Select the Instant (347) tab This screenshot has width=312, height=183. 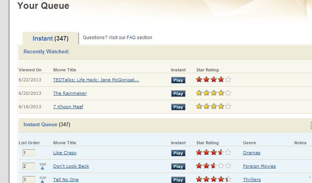coord(50,38)
